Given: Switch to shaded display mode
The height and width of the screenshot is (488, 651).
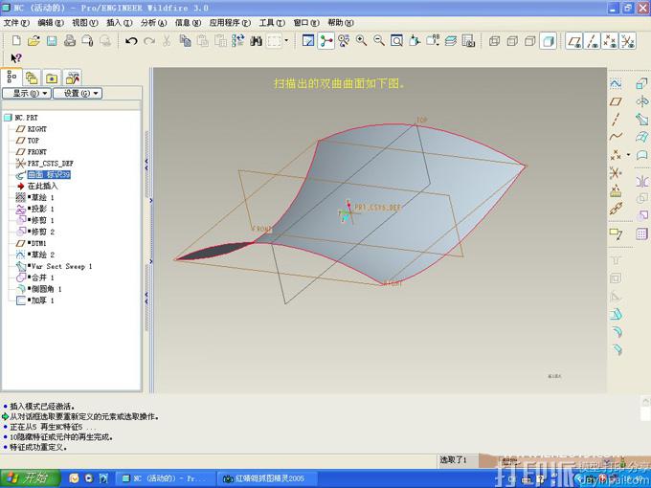Looking at the screenshot, I should pos(548,40).
